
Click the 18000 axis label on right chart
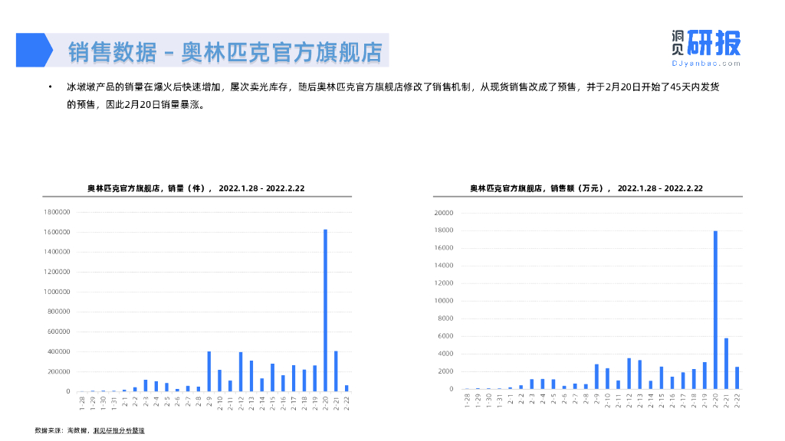click(444, 230)
